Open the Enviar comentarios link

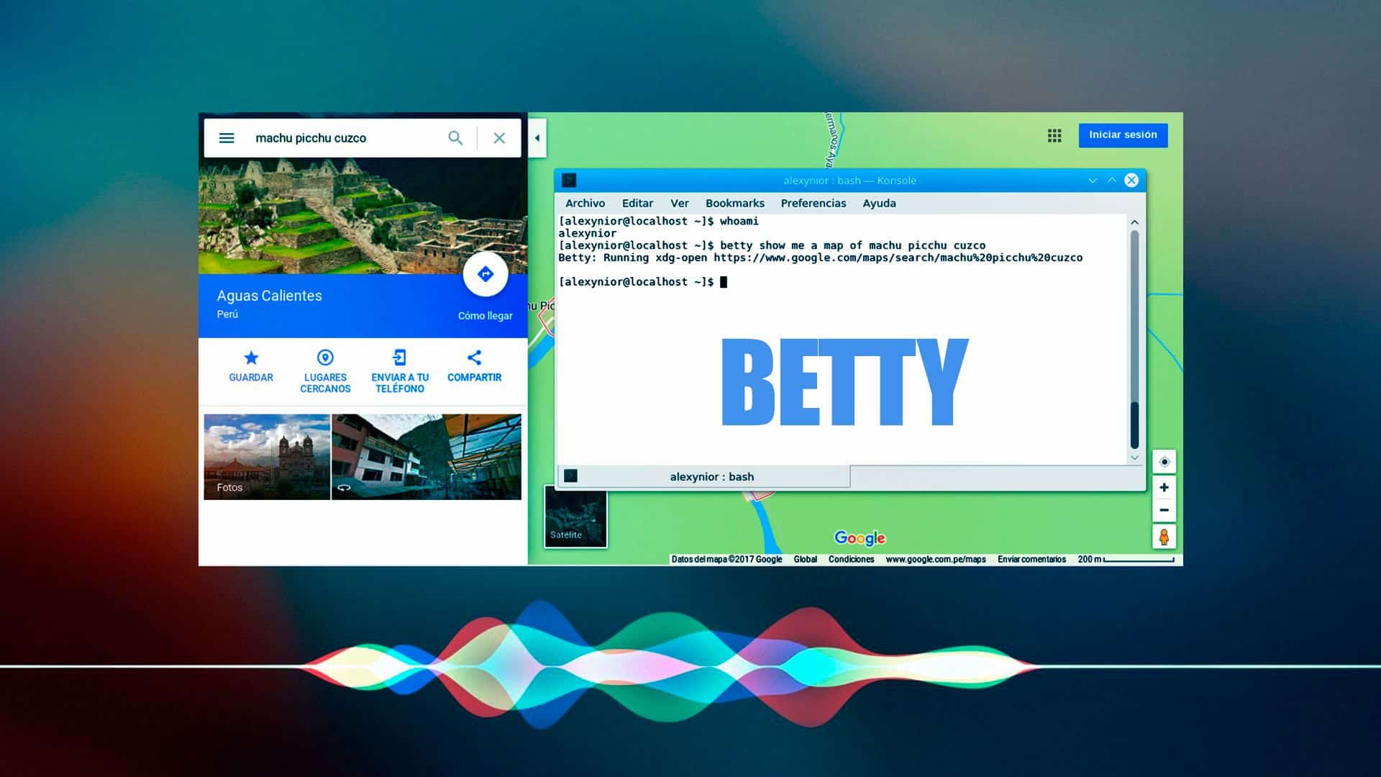coord(1031,559)
